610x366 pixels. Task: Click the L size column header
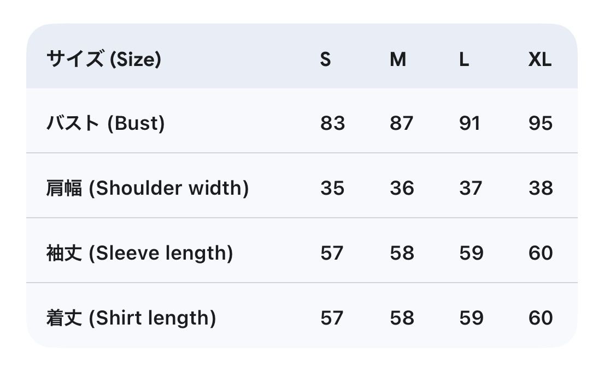click(464, 59)
